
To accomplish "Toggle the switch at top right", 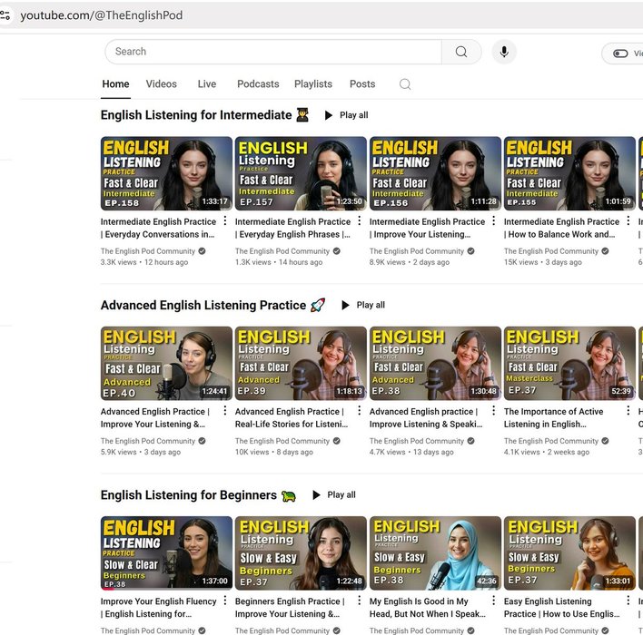I will coord(620,54).
